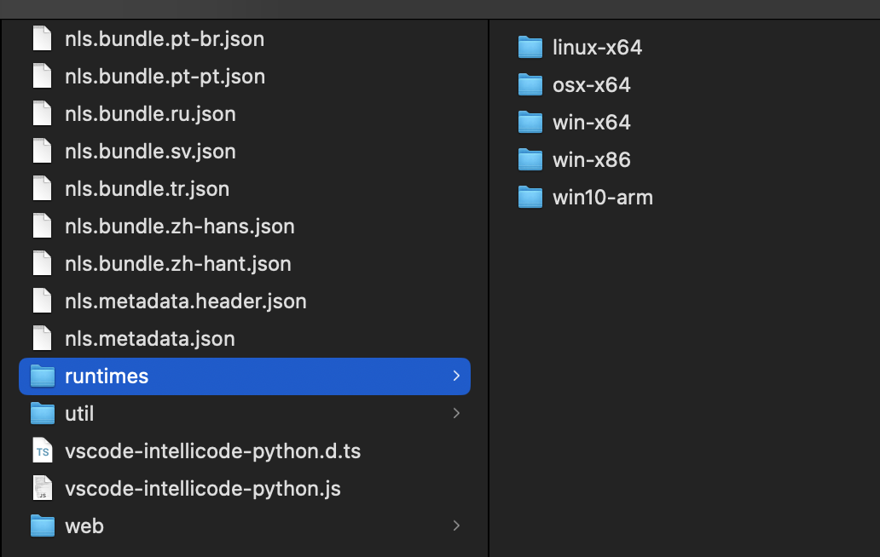Image resolution: width=880 pixels, height=557 pixels.
Task: Select nls.bundle.zh-hans.json
Action: tap(179, 226)
